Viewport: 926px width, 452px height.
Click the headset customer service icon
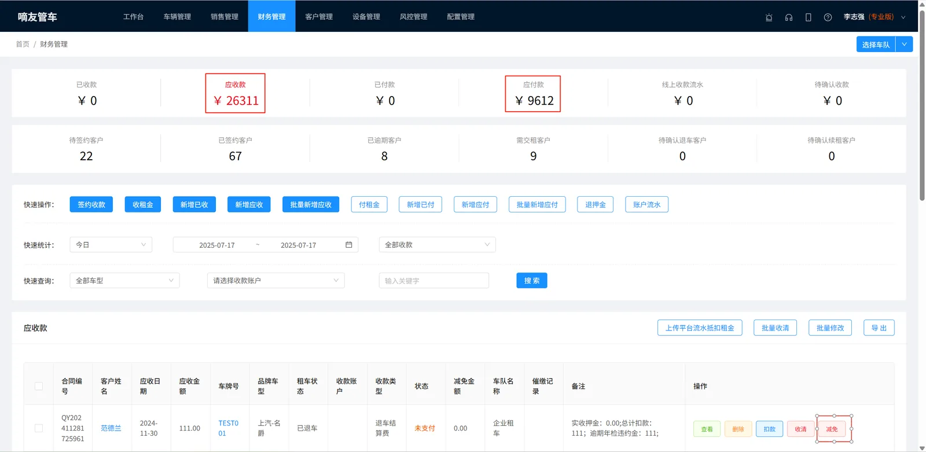tap(788, 17)
